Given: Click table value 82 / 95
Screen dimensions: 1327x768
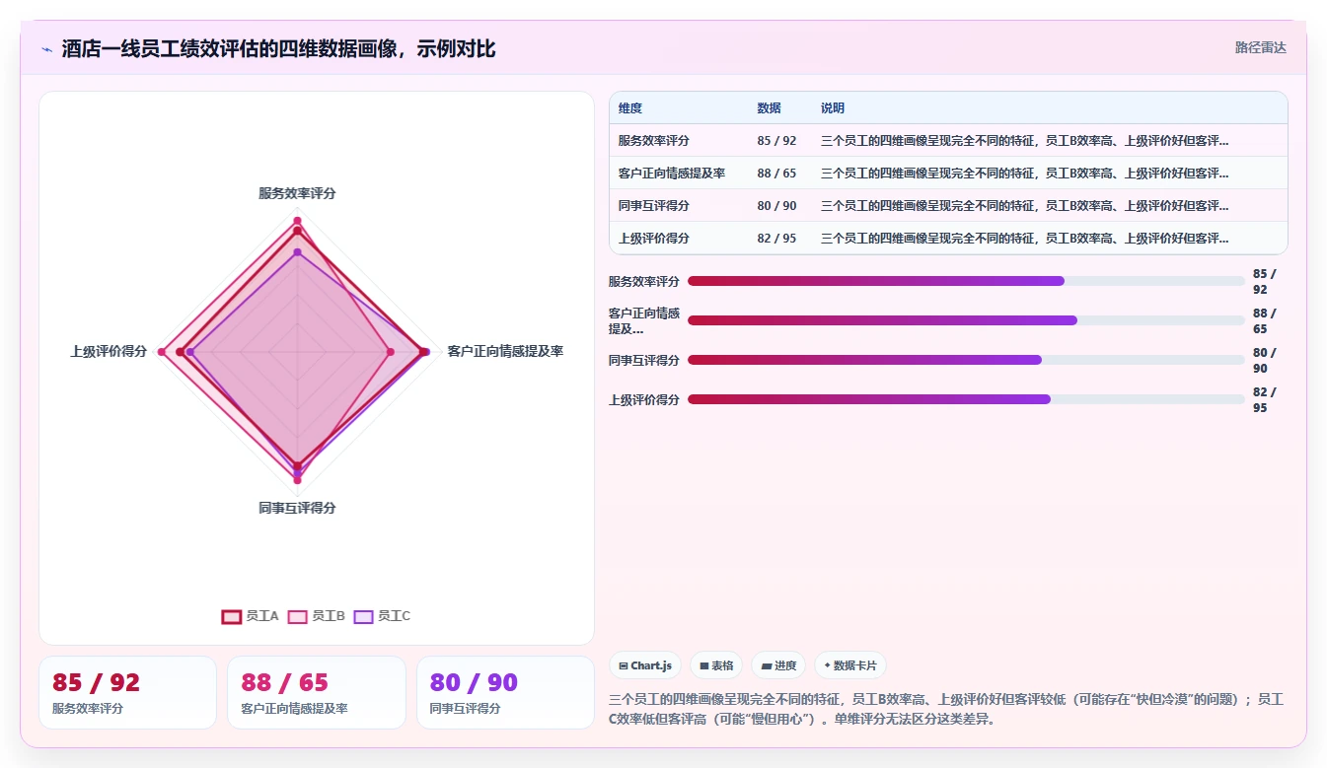Looking at the screenshot, I should pyautogui.click(x=776, y=239).
